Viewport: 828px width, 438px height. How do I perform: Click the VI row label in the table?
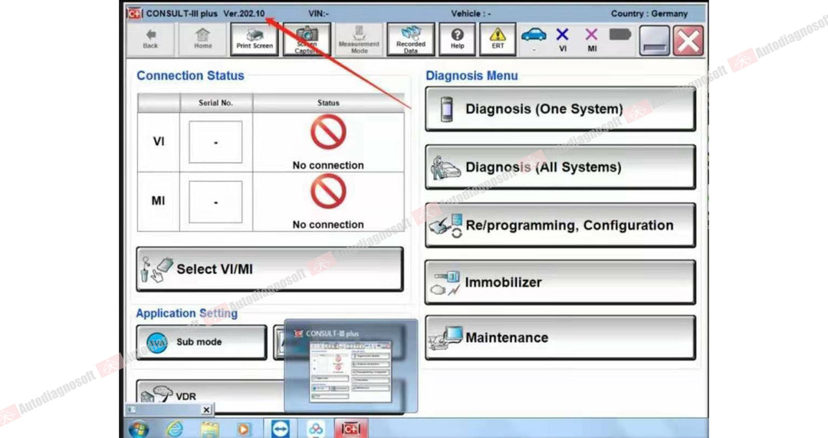pos(159,142)
